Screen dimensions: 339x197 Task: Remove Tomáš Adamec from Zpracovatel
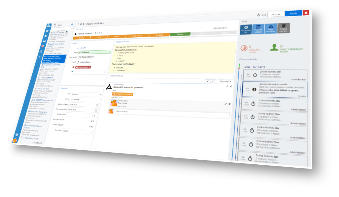point(94,57)
